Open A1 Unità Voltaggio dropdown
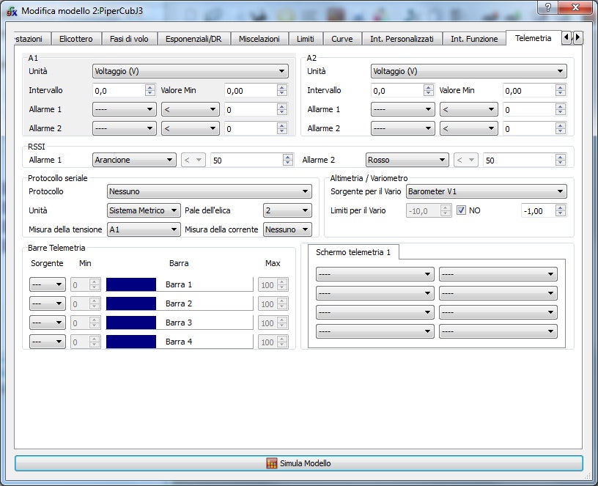 (x=189, y=71)
